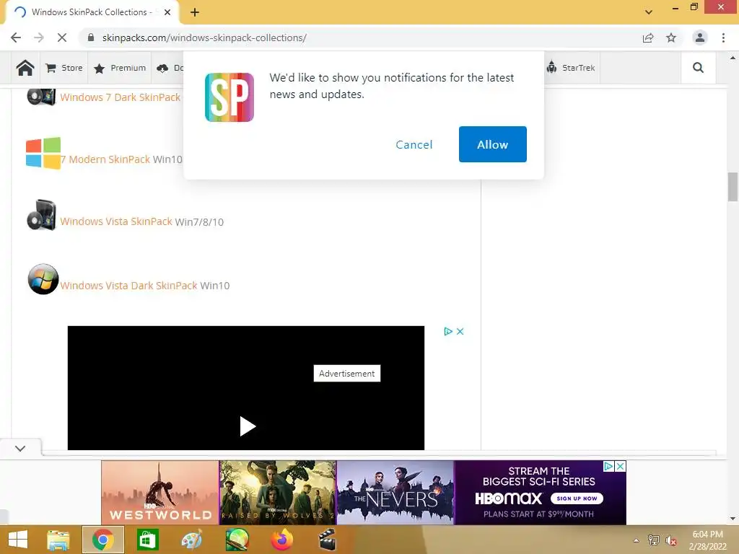
Task: Close the Windows SkinPack Collections tab
Action: tap(167, 12)
